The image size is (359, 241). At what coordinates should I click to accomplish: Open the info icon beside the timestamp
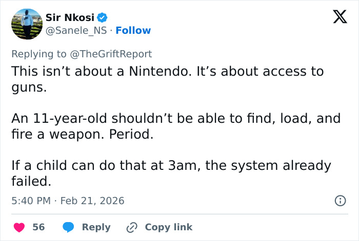click(340, 201)
